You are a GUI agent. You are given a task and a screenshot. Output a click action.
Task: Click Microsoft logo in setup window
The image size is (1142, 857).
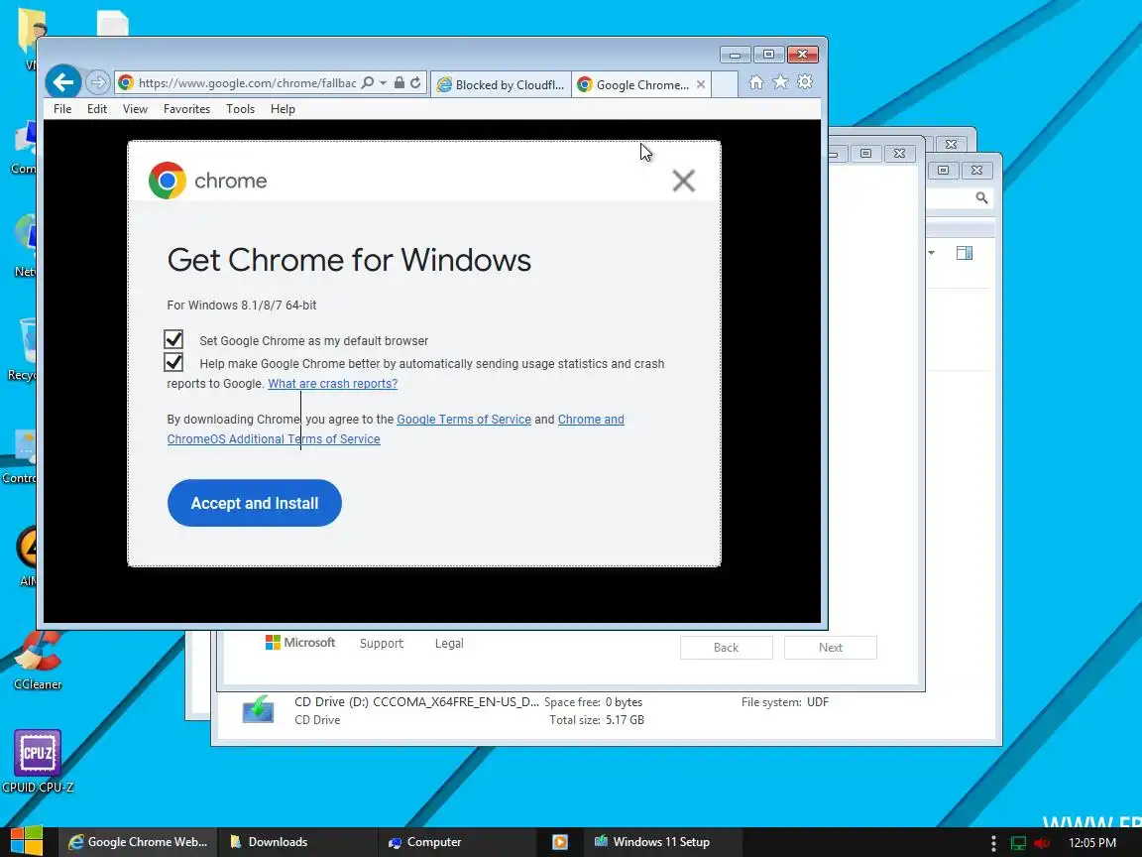(300, 642)
